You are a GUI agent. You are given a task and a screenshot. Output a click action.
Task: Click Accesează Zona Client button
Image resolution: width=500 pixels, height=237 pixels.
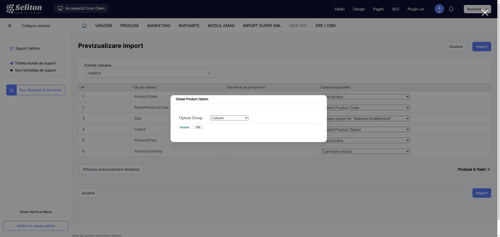[x=81, y=8]
